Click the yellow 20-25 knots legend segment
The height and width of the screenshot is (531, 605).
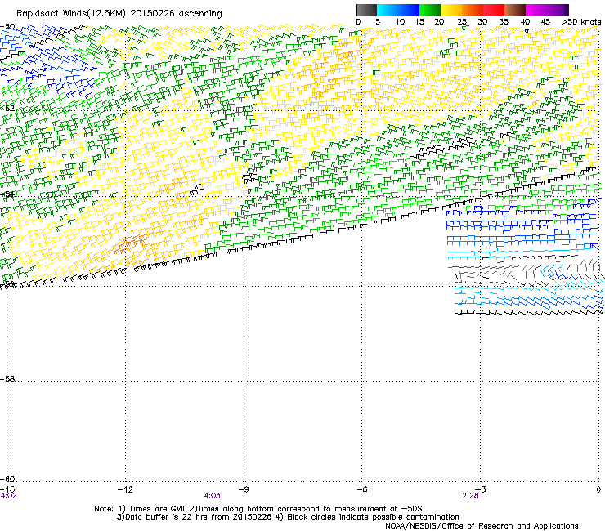pos(451,10)
